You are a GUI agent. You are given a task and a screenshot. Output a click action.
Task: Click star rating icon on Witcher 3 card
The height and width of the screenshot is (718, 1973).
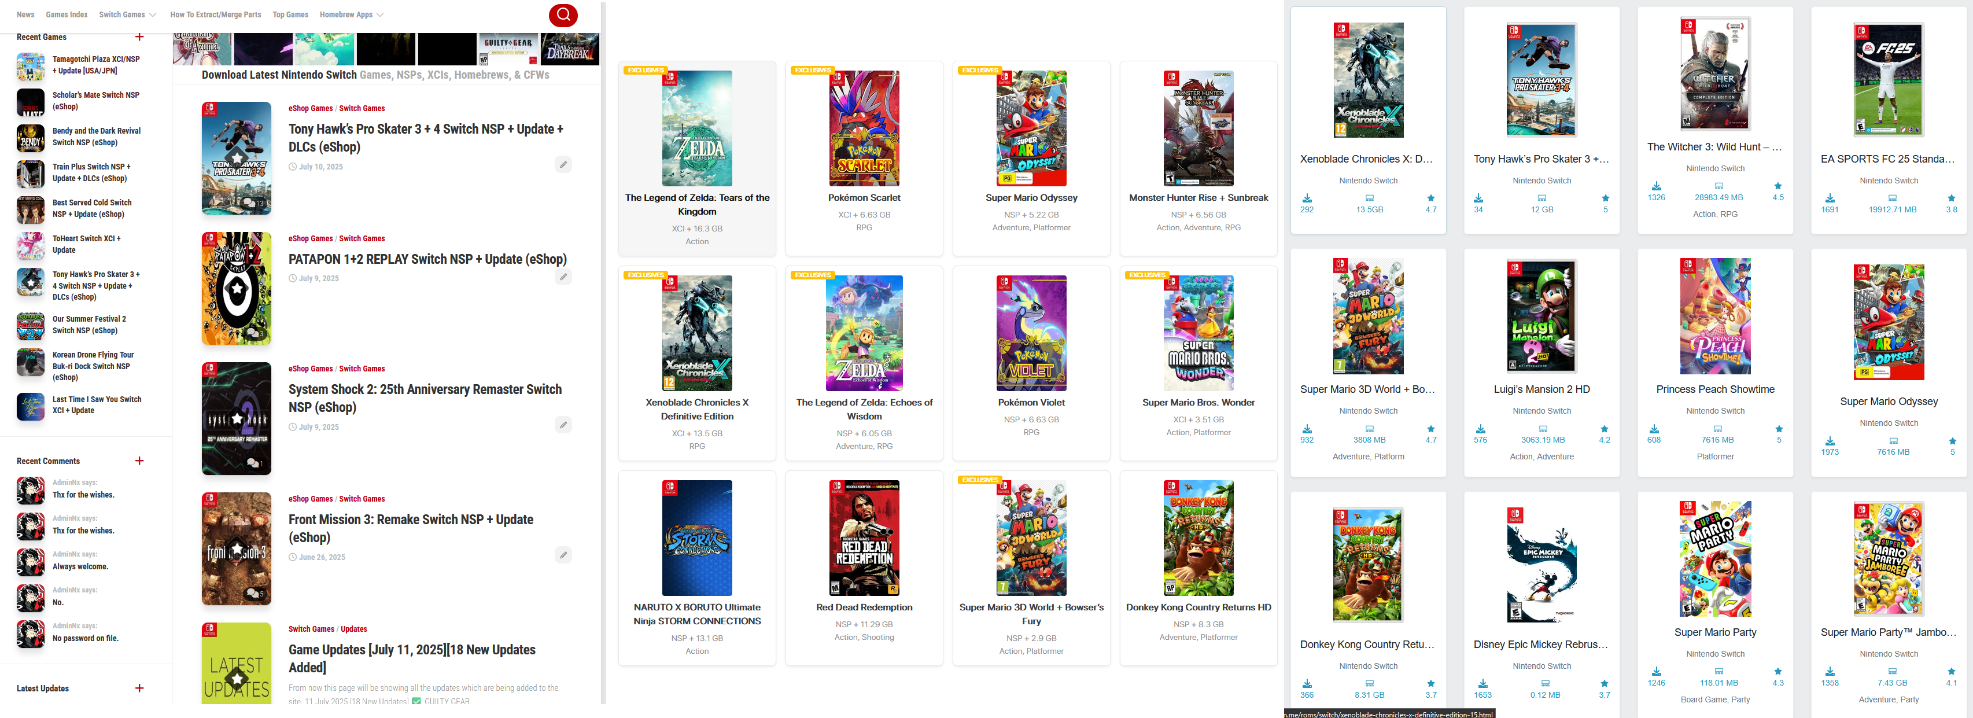1777,186
